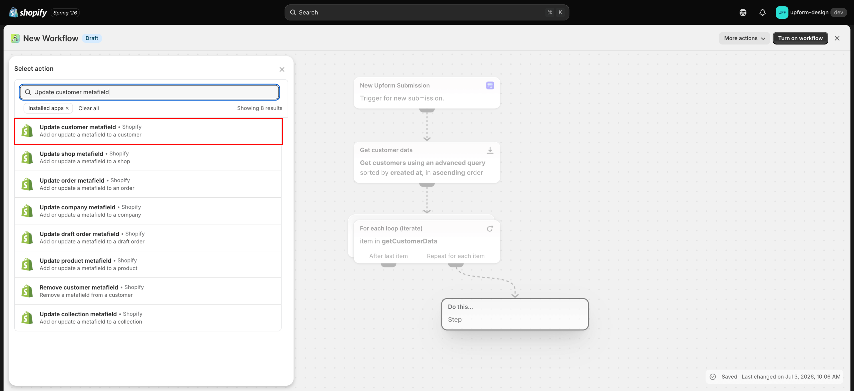The image size is (854, 391).
Task: Select the For each loop node
Action: pos(427,241)
